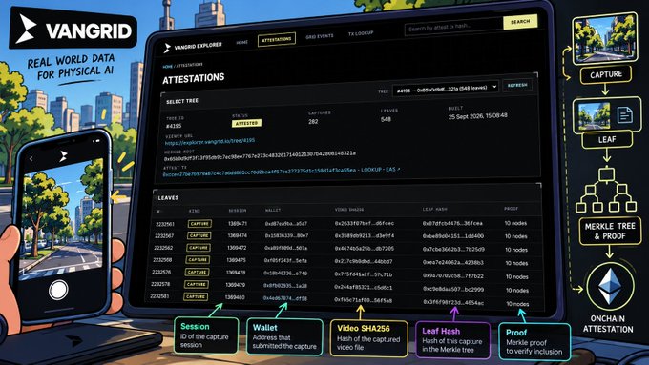Click leaf number 2232568

[x=162, y=260]
